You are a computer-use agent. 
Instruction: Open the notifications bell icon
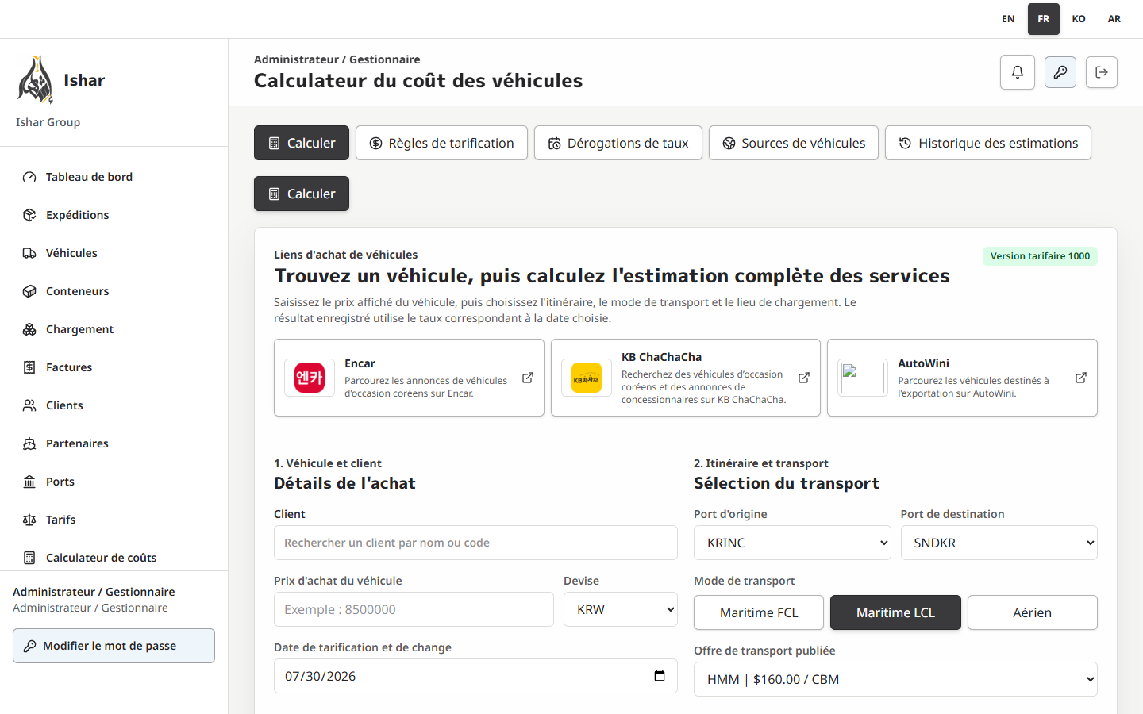pyautogui.click(x=1017, y=72)
